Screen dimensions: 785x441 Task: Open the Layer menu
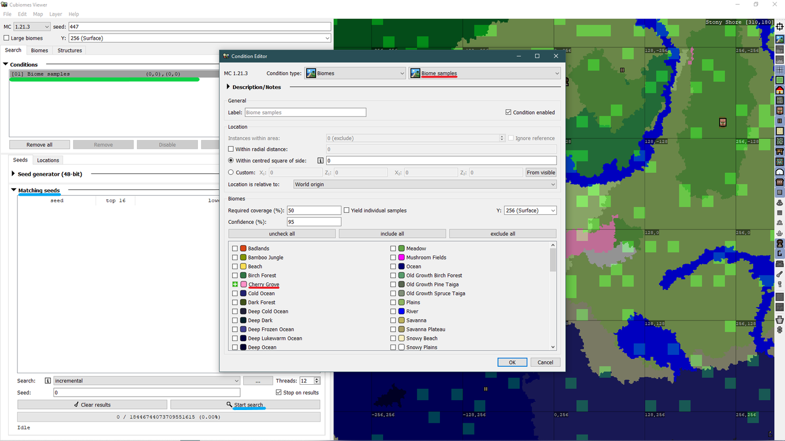55,14
